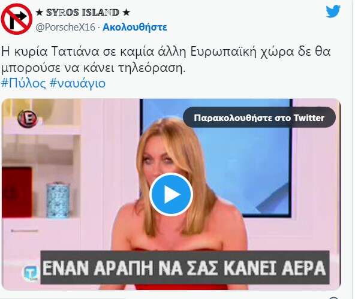Open the #Πύλος hashtag

[x=23, y=83]
